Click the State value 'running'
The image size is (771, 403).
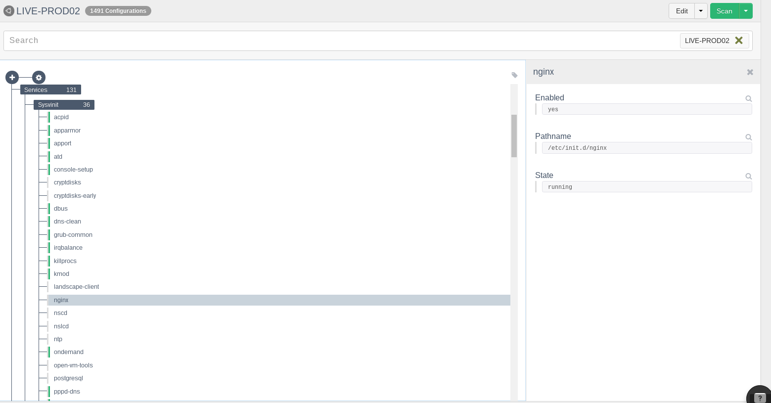click(x=647, y=187)
